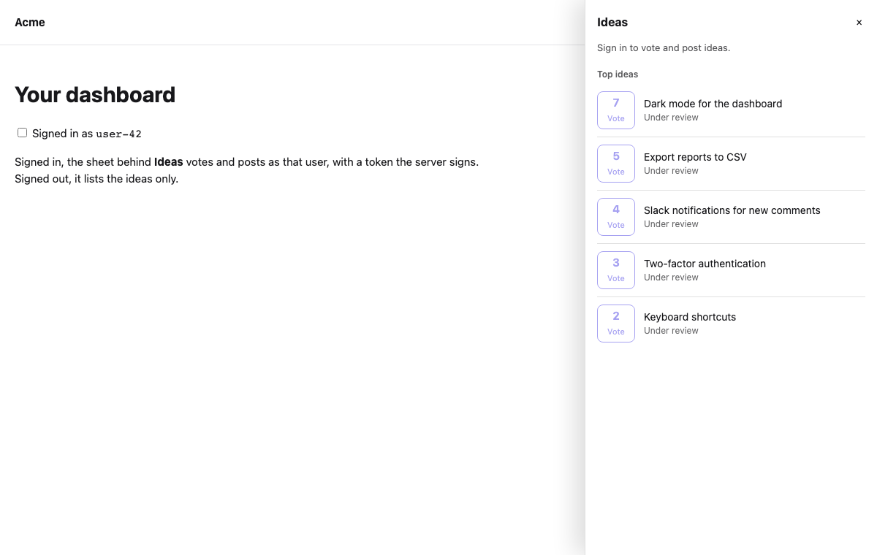Click the 'Ideas' panel title

(612, 23)
